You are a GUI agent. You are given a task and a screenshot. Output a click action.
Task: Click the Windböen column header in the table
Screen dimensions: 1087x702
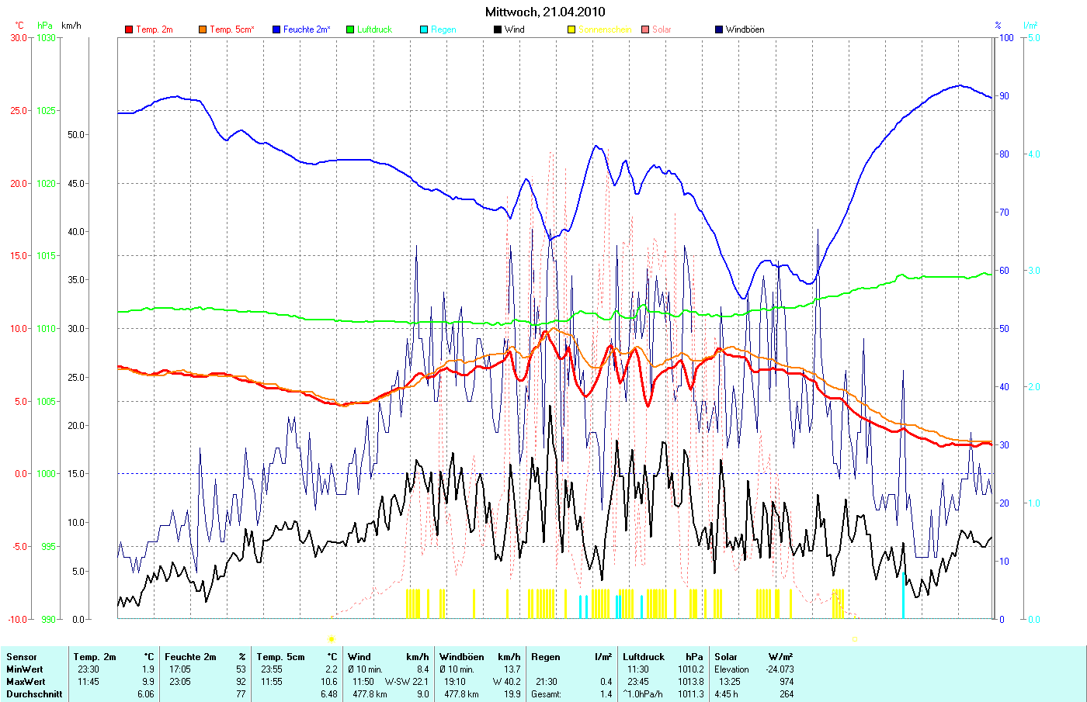[461, 657]
